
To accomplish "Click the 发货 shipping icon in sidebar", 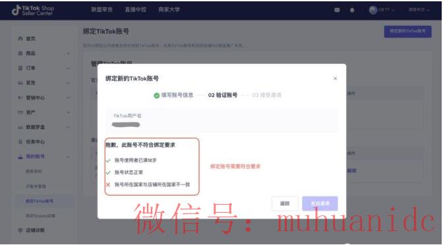I will (20, 83).
